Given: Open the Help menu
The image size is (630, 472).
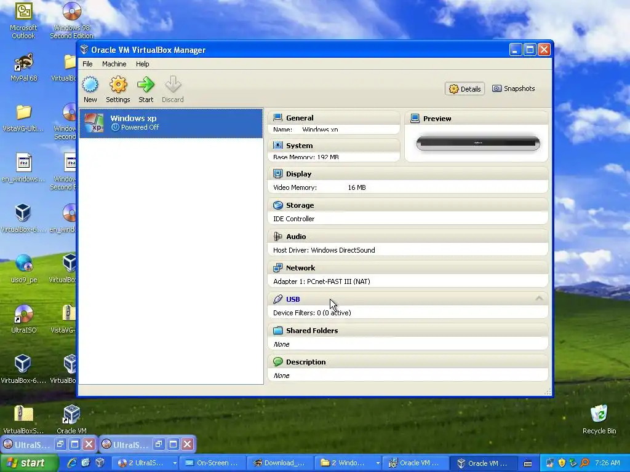Looking at the screenshot, I should pyautogui.click(x=142, y=64).
